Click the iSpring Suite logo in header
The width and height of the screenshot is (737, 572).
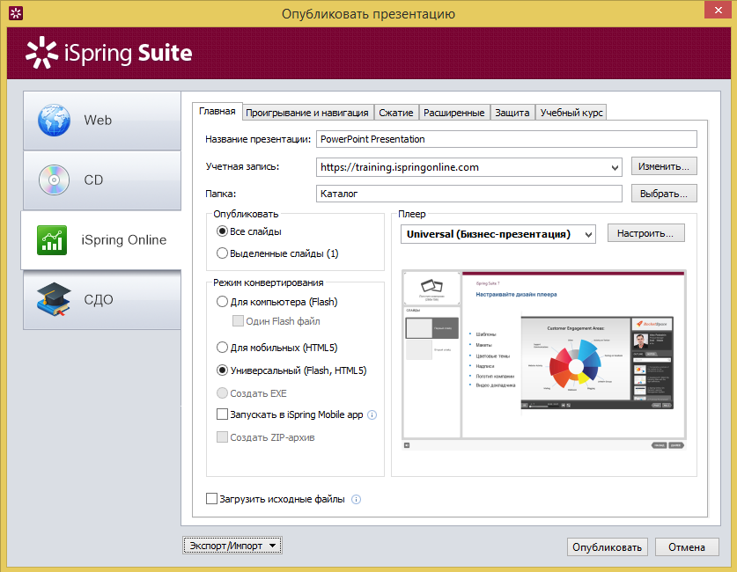108,53
